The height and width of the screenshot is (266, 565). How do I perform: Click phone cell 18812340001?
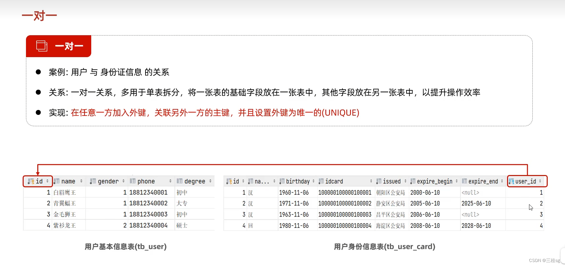click(148, 193)
